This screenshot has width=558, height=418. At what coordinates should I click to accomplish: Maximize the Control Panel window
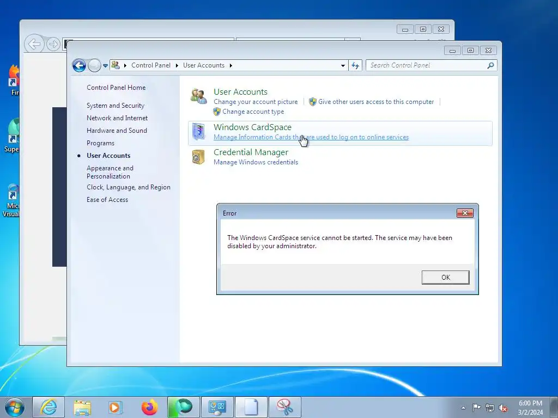tap(470, 51)
